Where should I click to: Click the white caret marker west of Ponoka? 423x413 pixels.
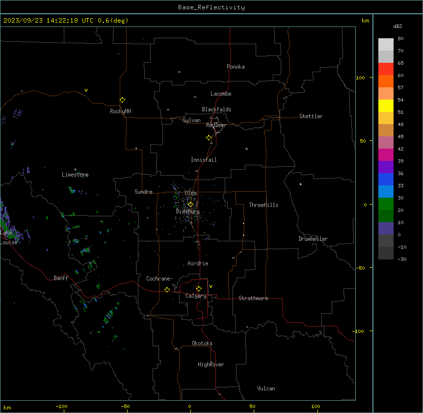[x=180, y=72]
